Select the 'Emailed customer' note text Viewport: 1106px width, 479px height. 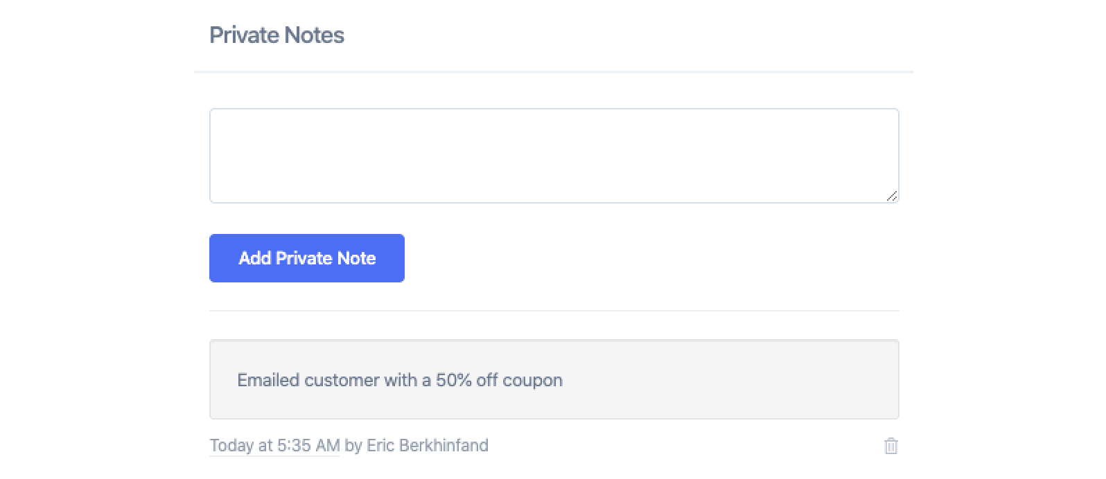[399, 380]
